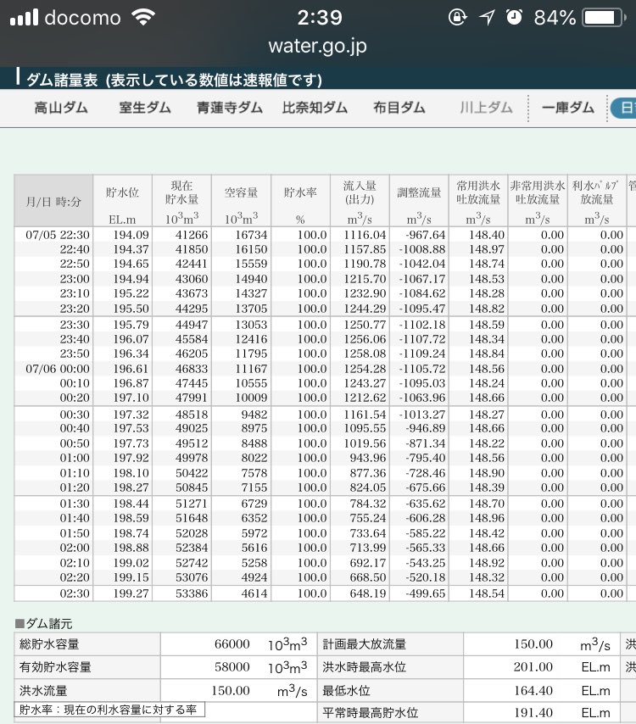This screenshot has height=724, width=636.
Task: Click the 総貯水容量 label
Action: coord(49,643)
